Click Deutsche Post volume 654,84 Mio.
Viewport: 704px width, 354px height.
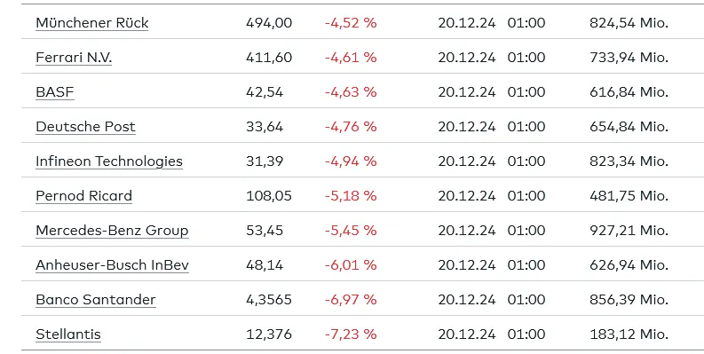(629, 127)
